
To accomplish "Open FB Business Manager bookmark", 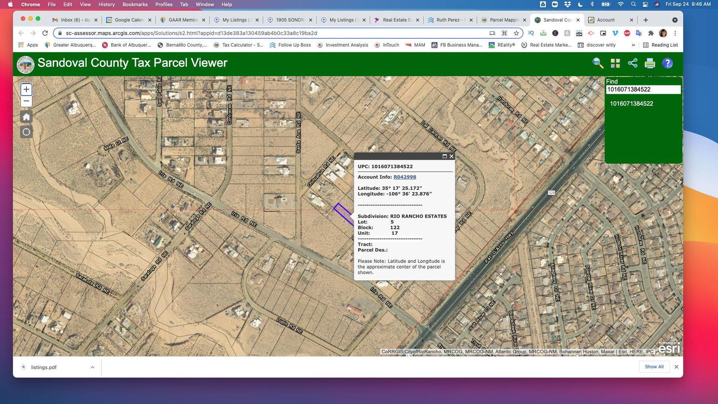I will click(457, 45).
